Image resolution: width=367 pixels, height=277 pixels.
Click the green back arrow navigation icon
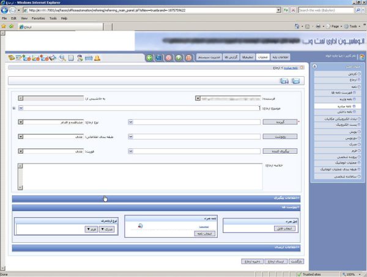[x=150, y=58]
